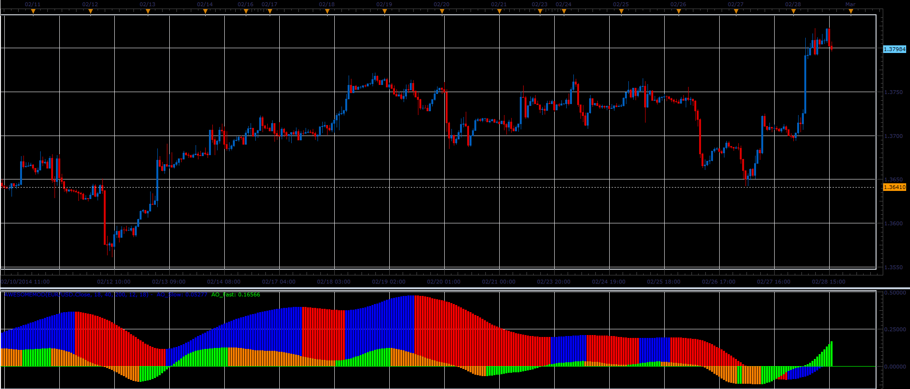Viewport: 910px width, 389px height.
Task: Click the 02/24 19:00 time axis label
Action: pyautogui.click(x=609, y=282)
